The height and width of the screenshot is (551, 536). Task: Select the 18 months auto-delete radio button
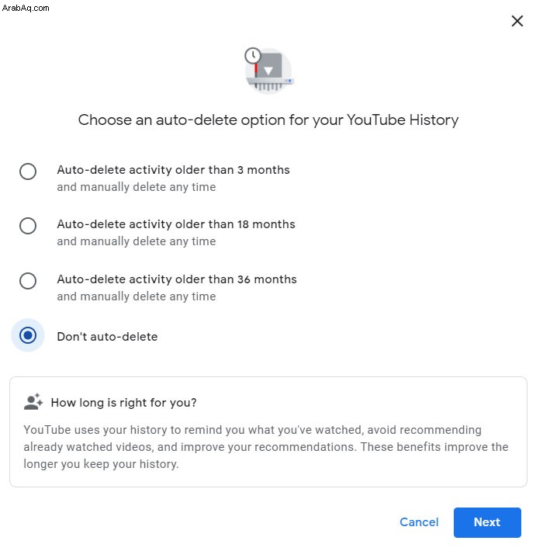pos(28,226)
